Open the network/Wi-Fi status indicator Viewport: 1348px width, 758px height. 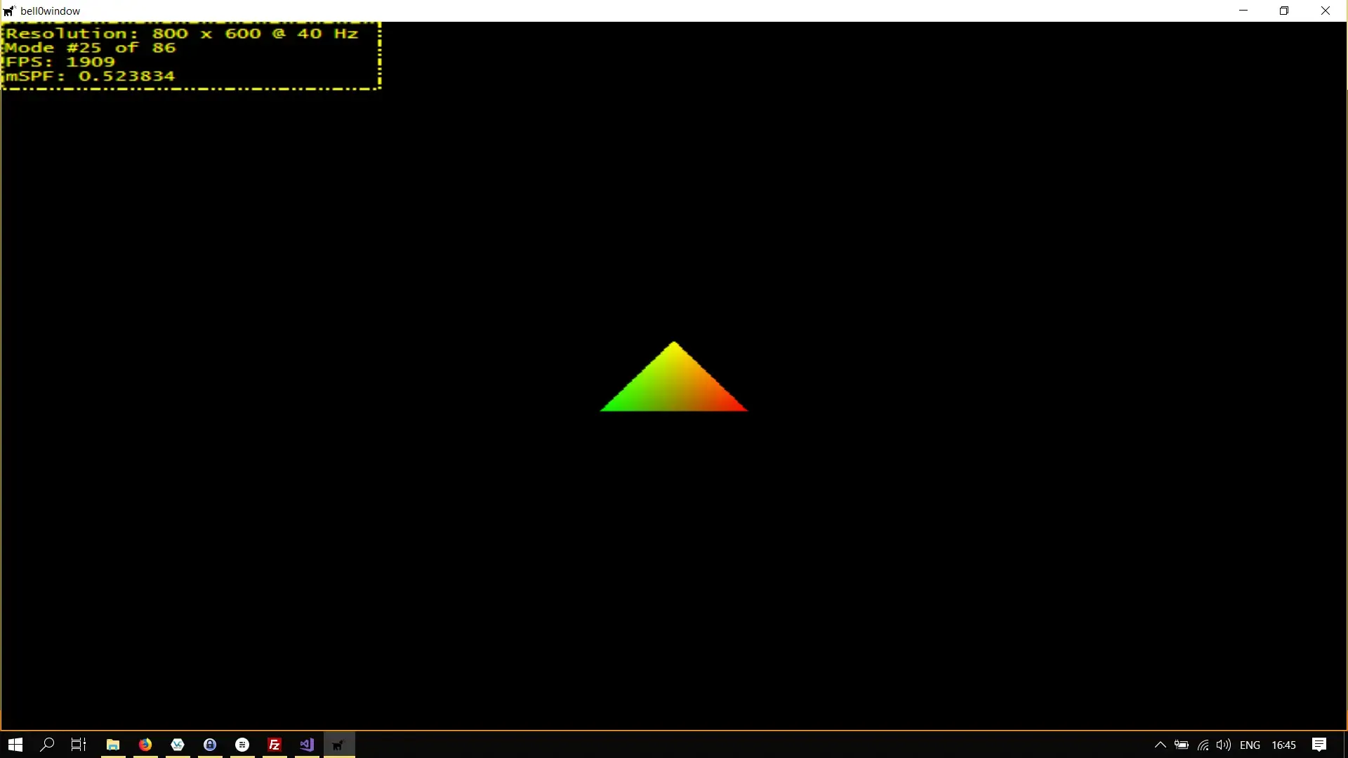pos(1203,745)
